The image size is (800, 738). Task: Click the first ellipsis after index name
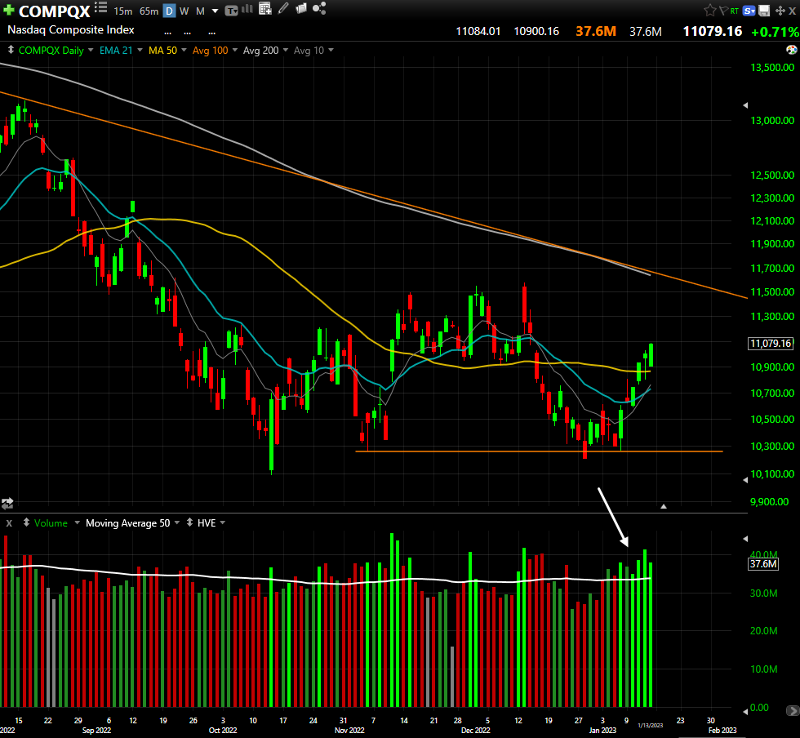[167, 33]
